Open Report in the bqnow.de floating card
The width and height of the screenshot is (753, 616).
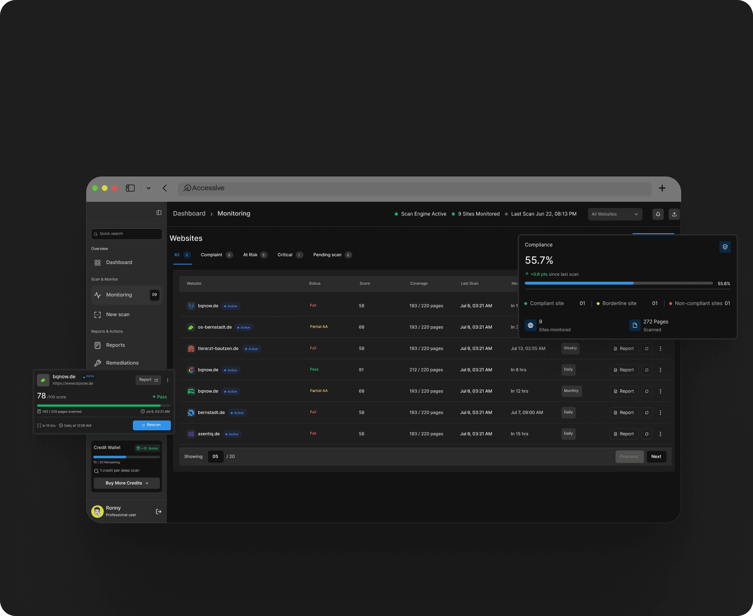[x=148, y=380]
